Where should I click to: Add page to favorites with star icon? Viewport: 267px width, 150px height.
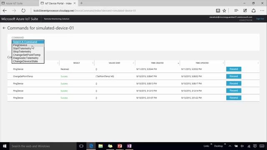click(224, 10)
